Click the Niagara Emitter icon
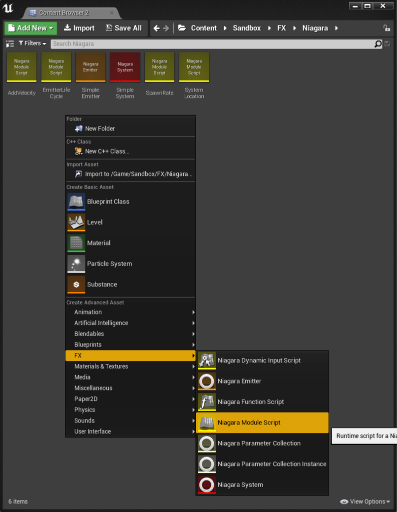Viewport: 397px width, 512px height. [207, 381]
